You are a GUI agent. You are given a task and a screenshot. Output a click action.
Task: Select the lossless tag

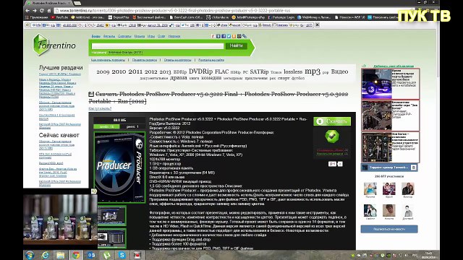pos(293,71)
